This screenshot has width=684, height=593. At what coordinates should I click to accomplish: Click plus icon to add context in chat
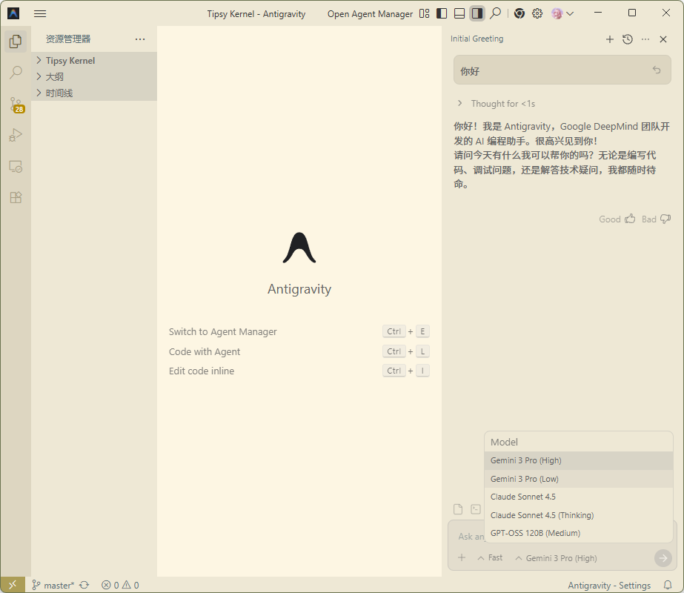coord(462,557)
